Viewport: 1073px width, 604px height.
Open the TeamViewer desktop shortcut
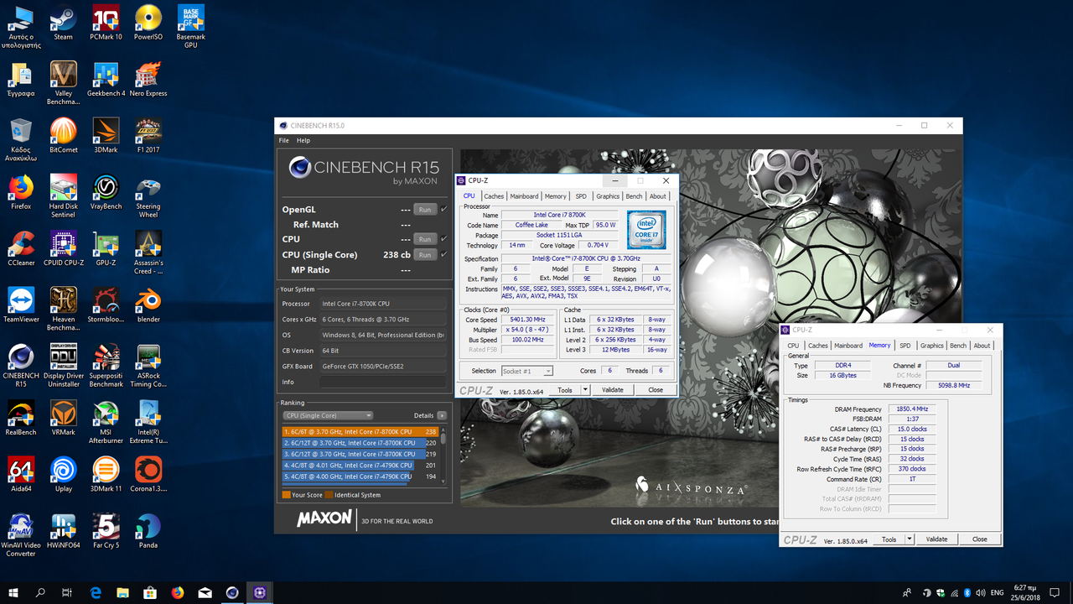coord(21,305)
